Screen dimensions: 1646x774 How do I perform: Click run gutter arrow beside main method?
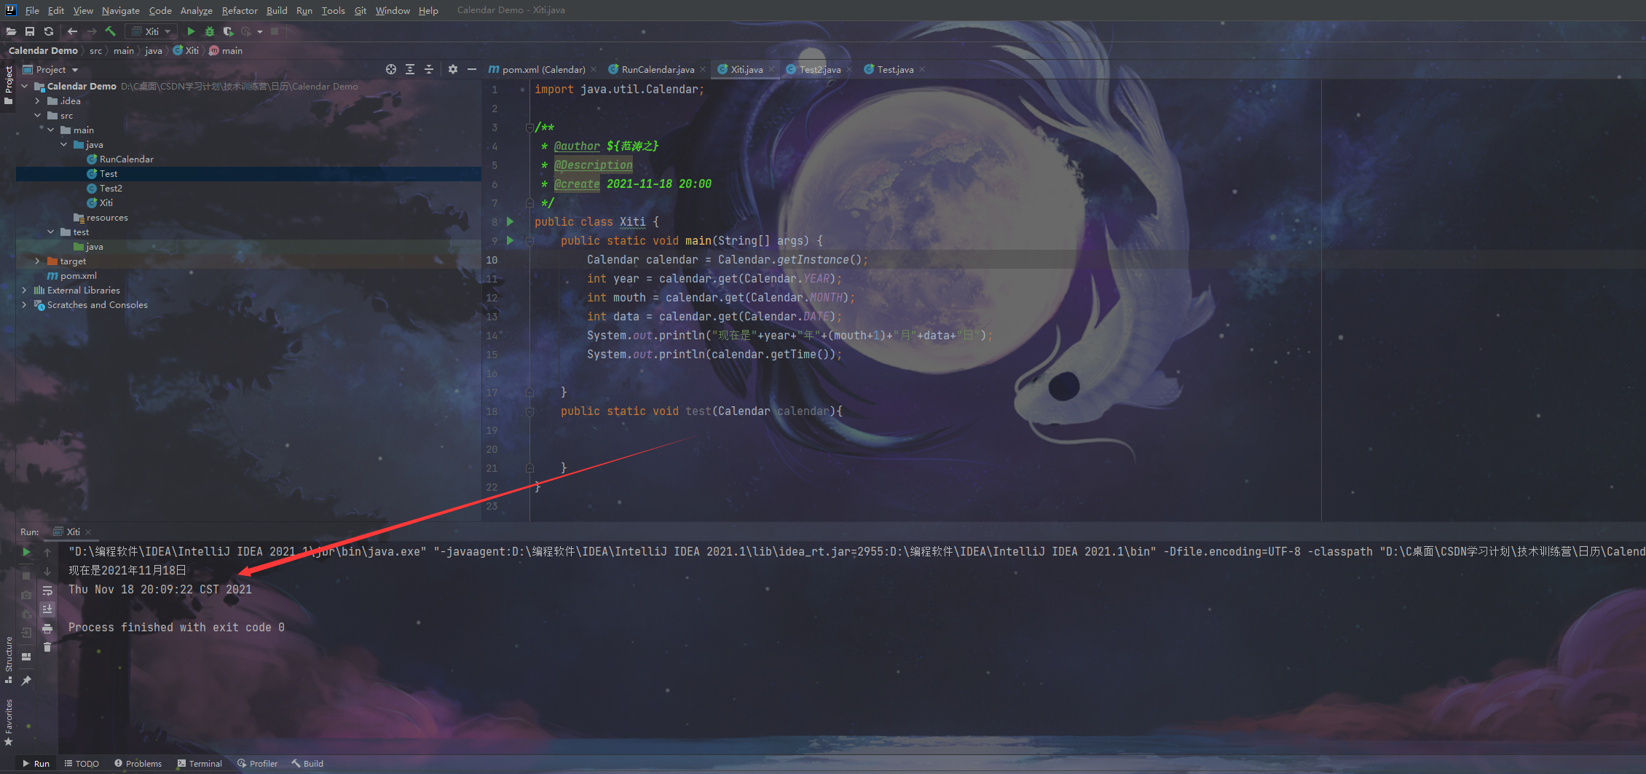pyautogui.click(x=510, y=240)
